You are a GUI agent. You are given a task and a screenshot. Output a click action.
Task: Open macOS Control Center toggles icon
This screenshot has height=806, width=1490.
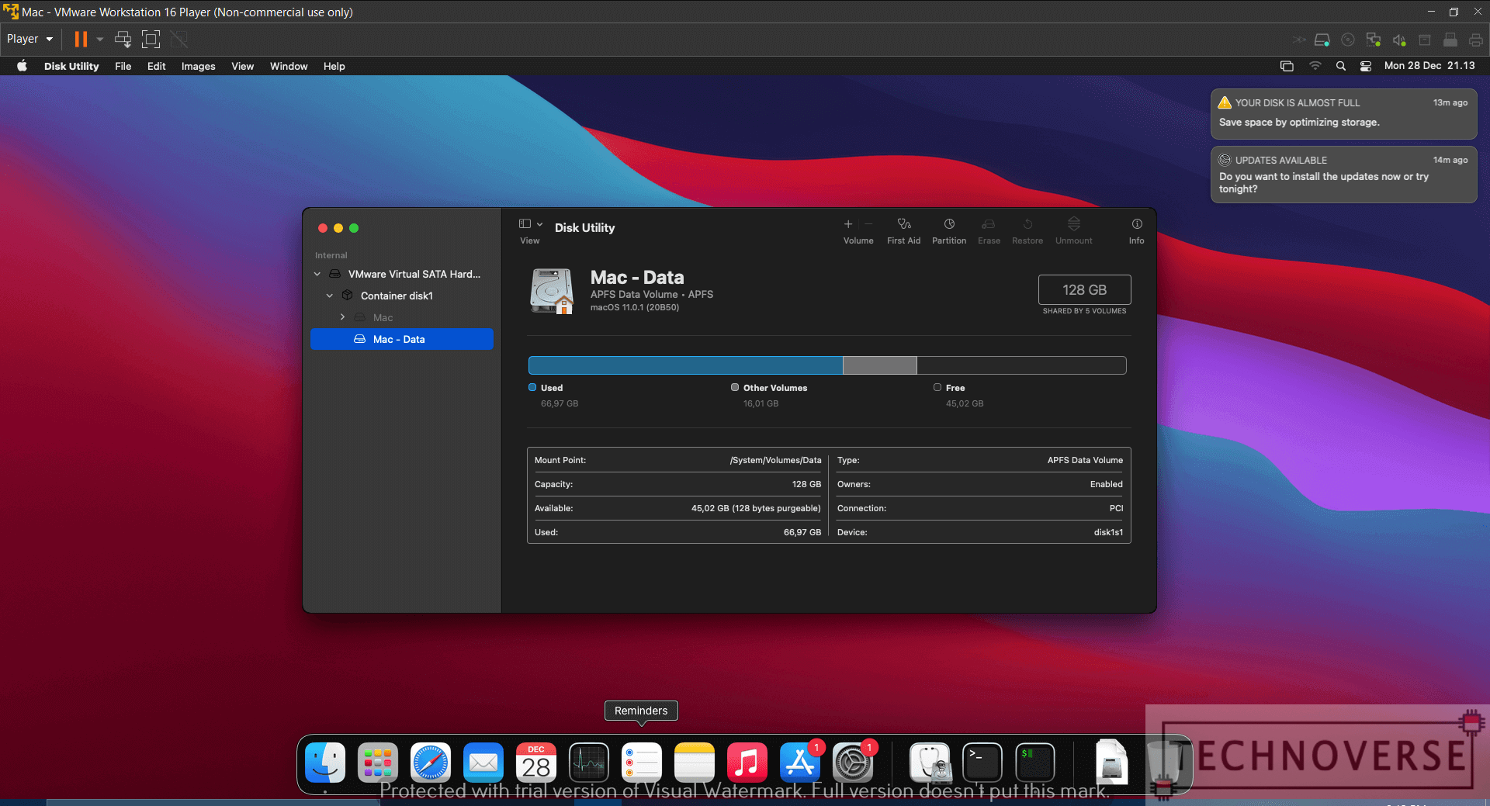1366,66
